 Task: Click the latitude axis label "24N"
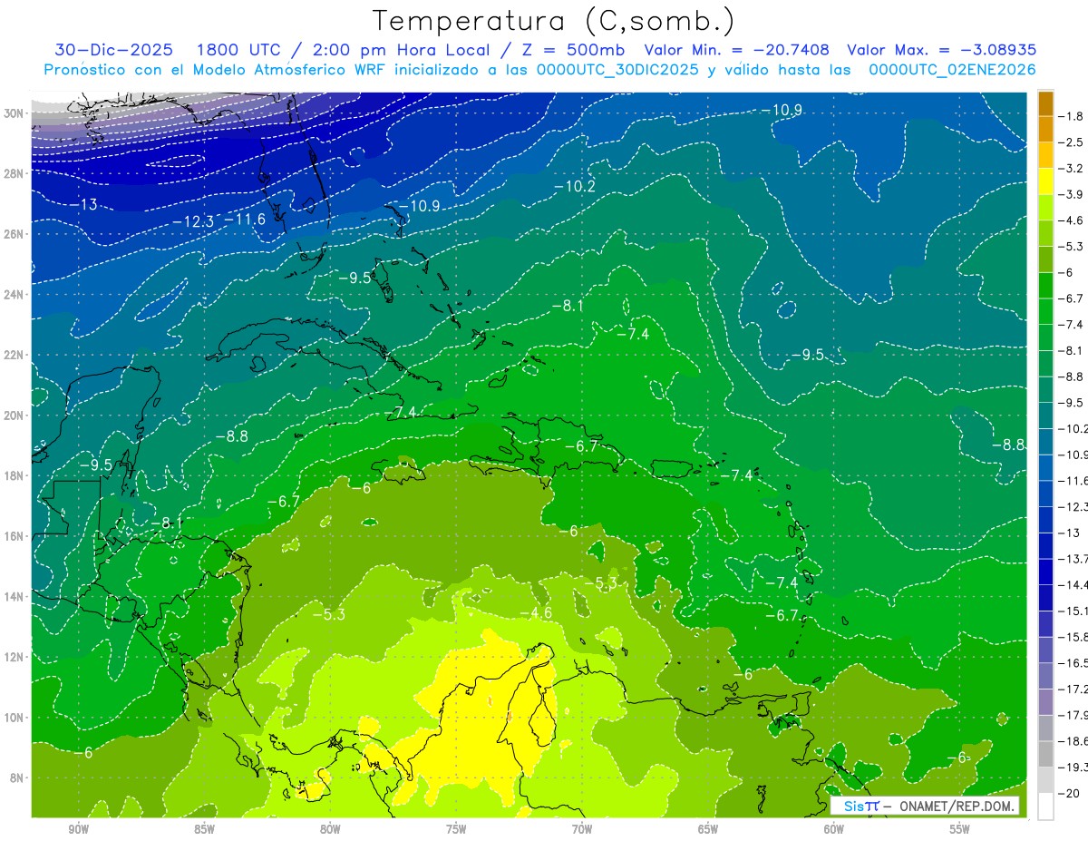(15, 295)
